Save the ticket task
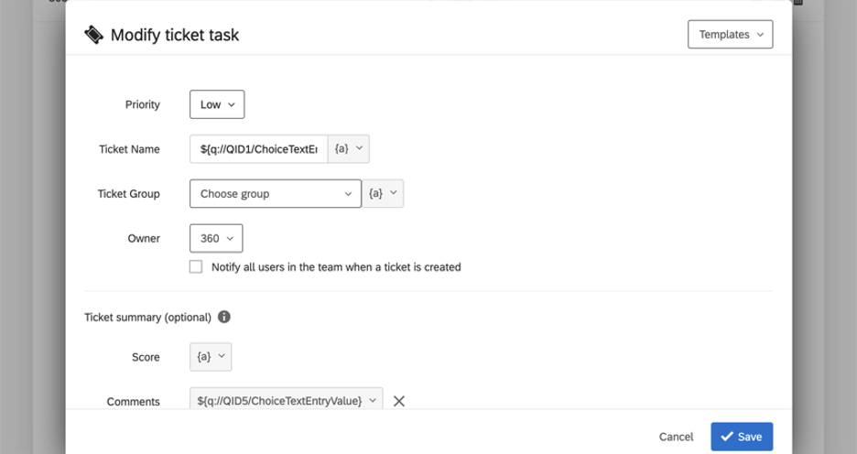Screen dimensions: 857x454 tap(742, 437)
